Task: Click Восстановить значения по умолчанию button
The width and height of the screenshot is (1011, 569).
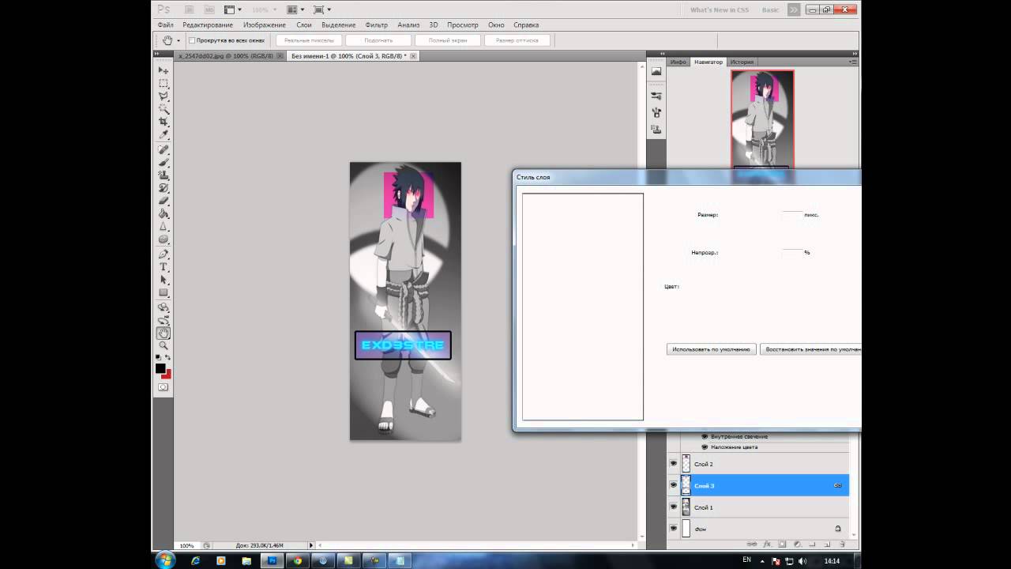Action: click(x=810, y=349)
